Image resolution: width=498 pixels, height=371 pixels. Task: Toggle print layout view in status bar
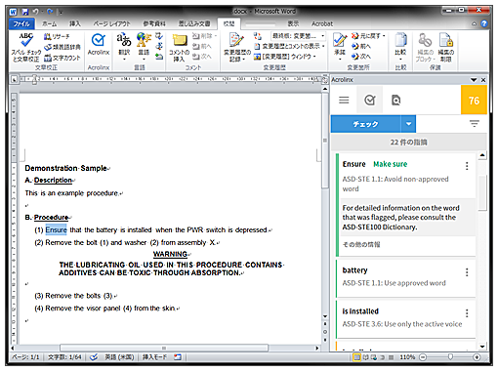[x=356, y=357]
